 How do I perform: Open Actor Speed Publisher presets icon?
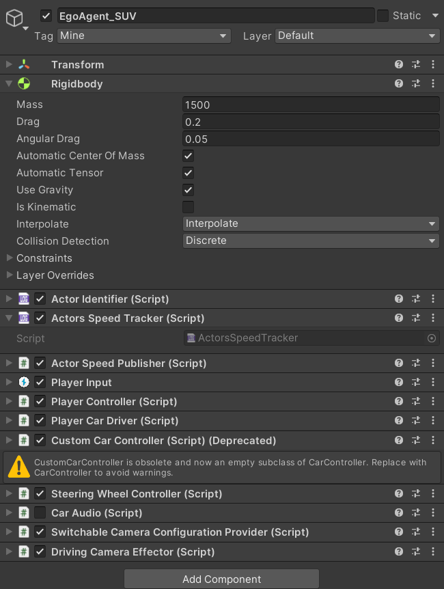(x=416, y=363)
